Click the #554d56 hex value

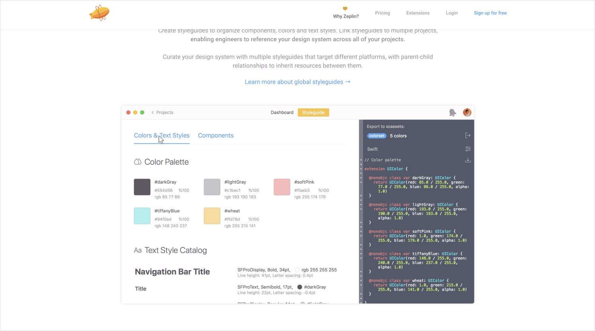[163, 191]
